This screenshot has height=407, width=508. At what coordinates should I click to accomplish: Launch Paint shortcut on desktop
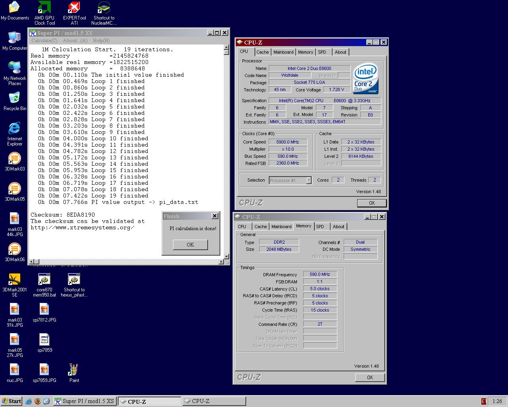[74, 373]
